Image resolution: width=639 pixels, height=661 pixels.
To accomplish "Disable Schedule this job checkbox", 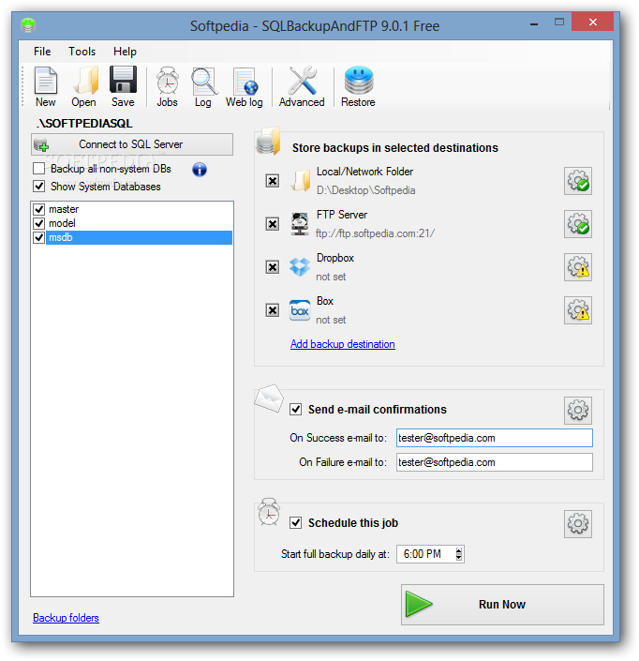I will click(296, 523).
